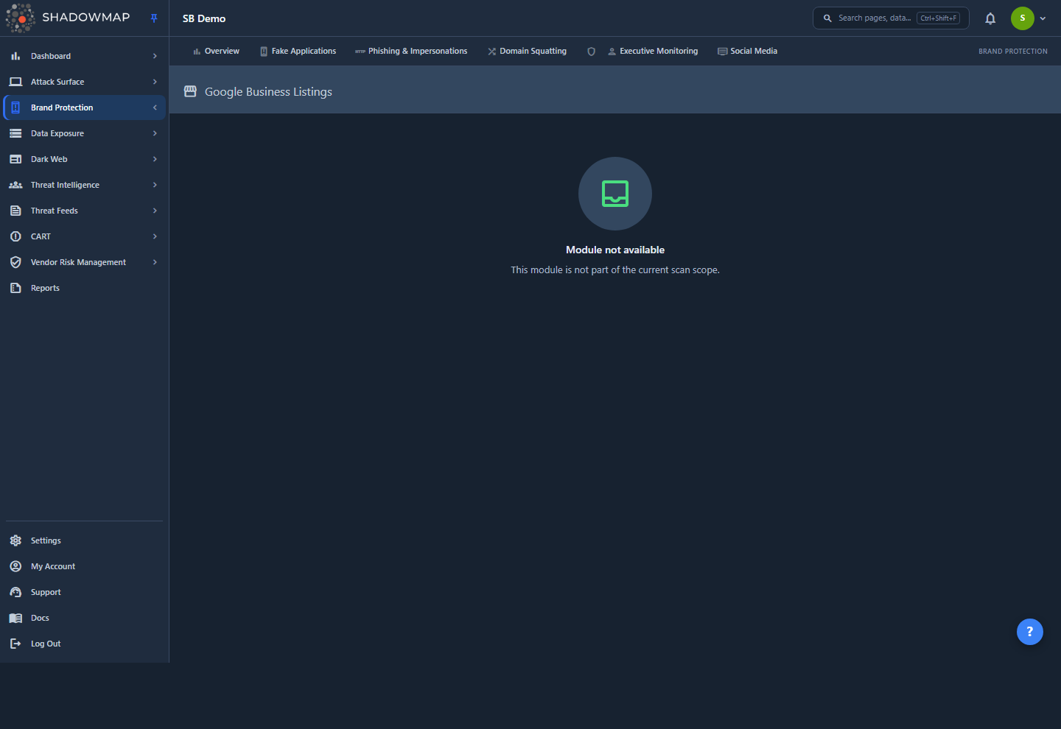Click the pin sidebar icon
This screenshot has width=1061, height=729.
pyautogui.click(x=154, y=18)
